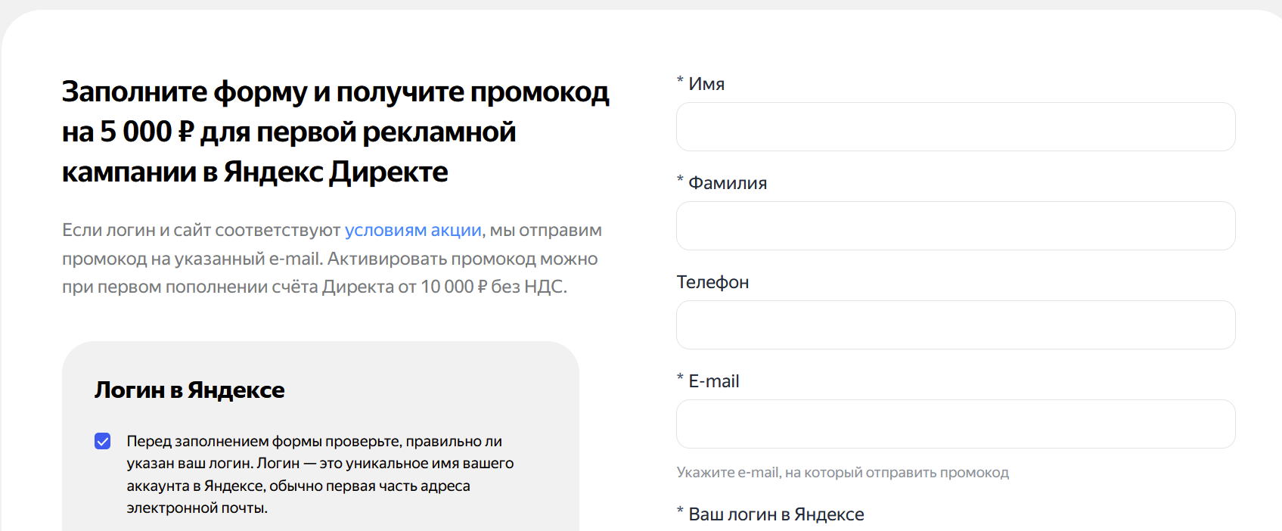Click the Ваш логин в Яндексе label
The height and width of the screenshot is (531, 1282).
click(x=770, y=514)
